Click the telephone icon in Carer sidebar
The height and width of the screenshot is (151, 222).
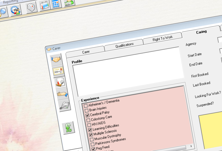pos(65,105)
